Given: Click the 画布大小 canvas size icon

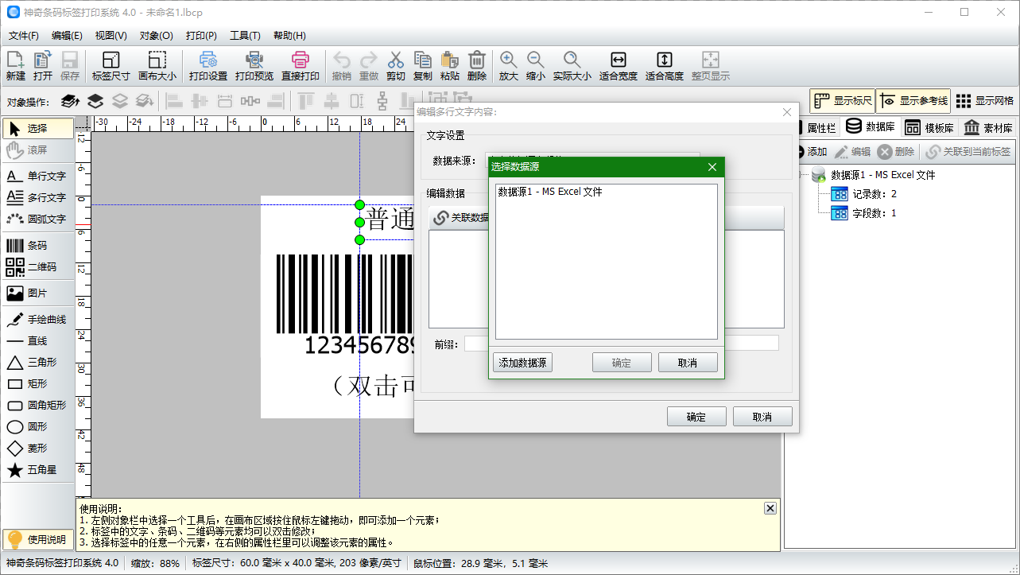Looking at the screenshot, I should click(x=157, y=65).
